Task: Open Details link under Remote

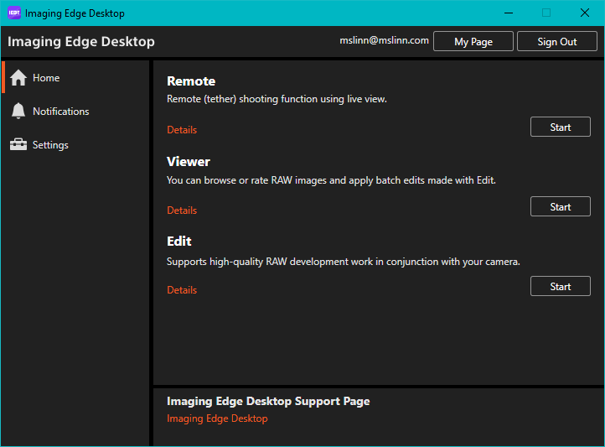Action: point(182,130)
